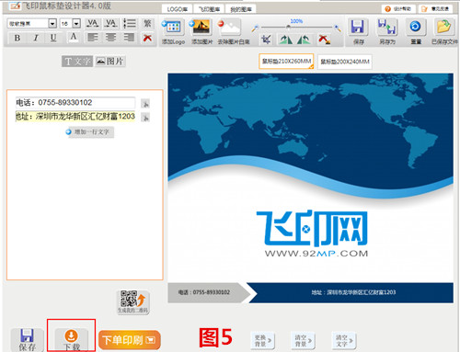Click the orange 下单印刷 button
The image size is (460, 352).
point(130,340)
